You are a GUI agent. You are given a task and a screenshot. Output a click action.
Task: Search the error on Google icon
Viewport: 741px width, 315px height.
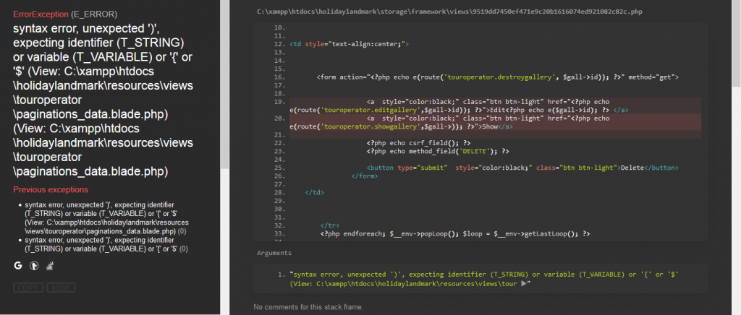coord(18,265)
